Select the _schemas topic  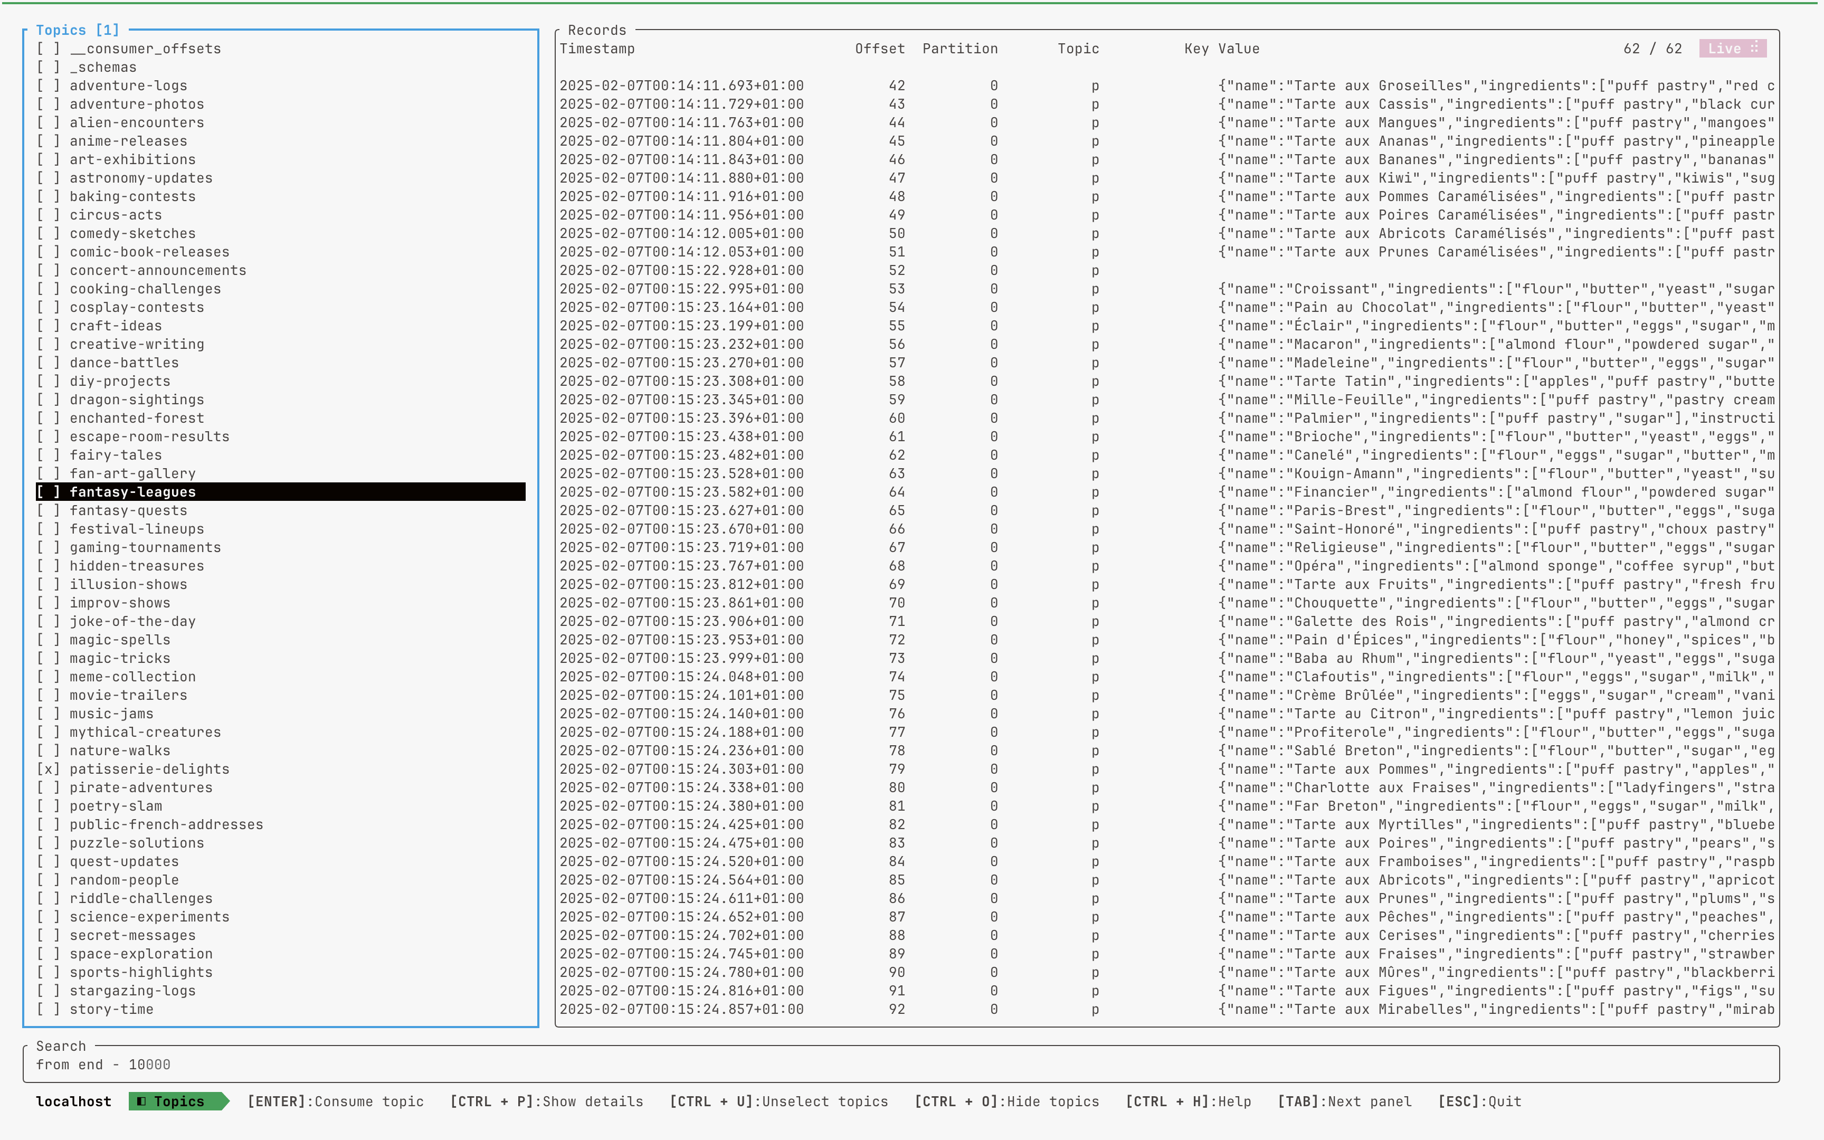(280, 67)
